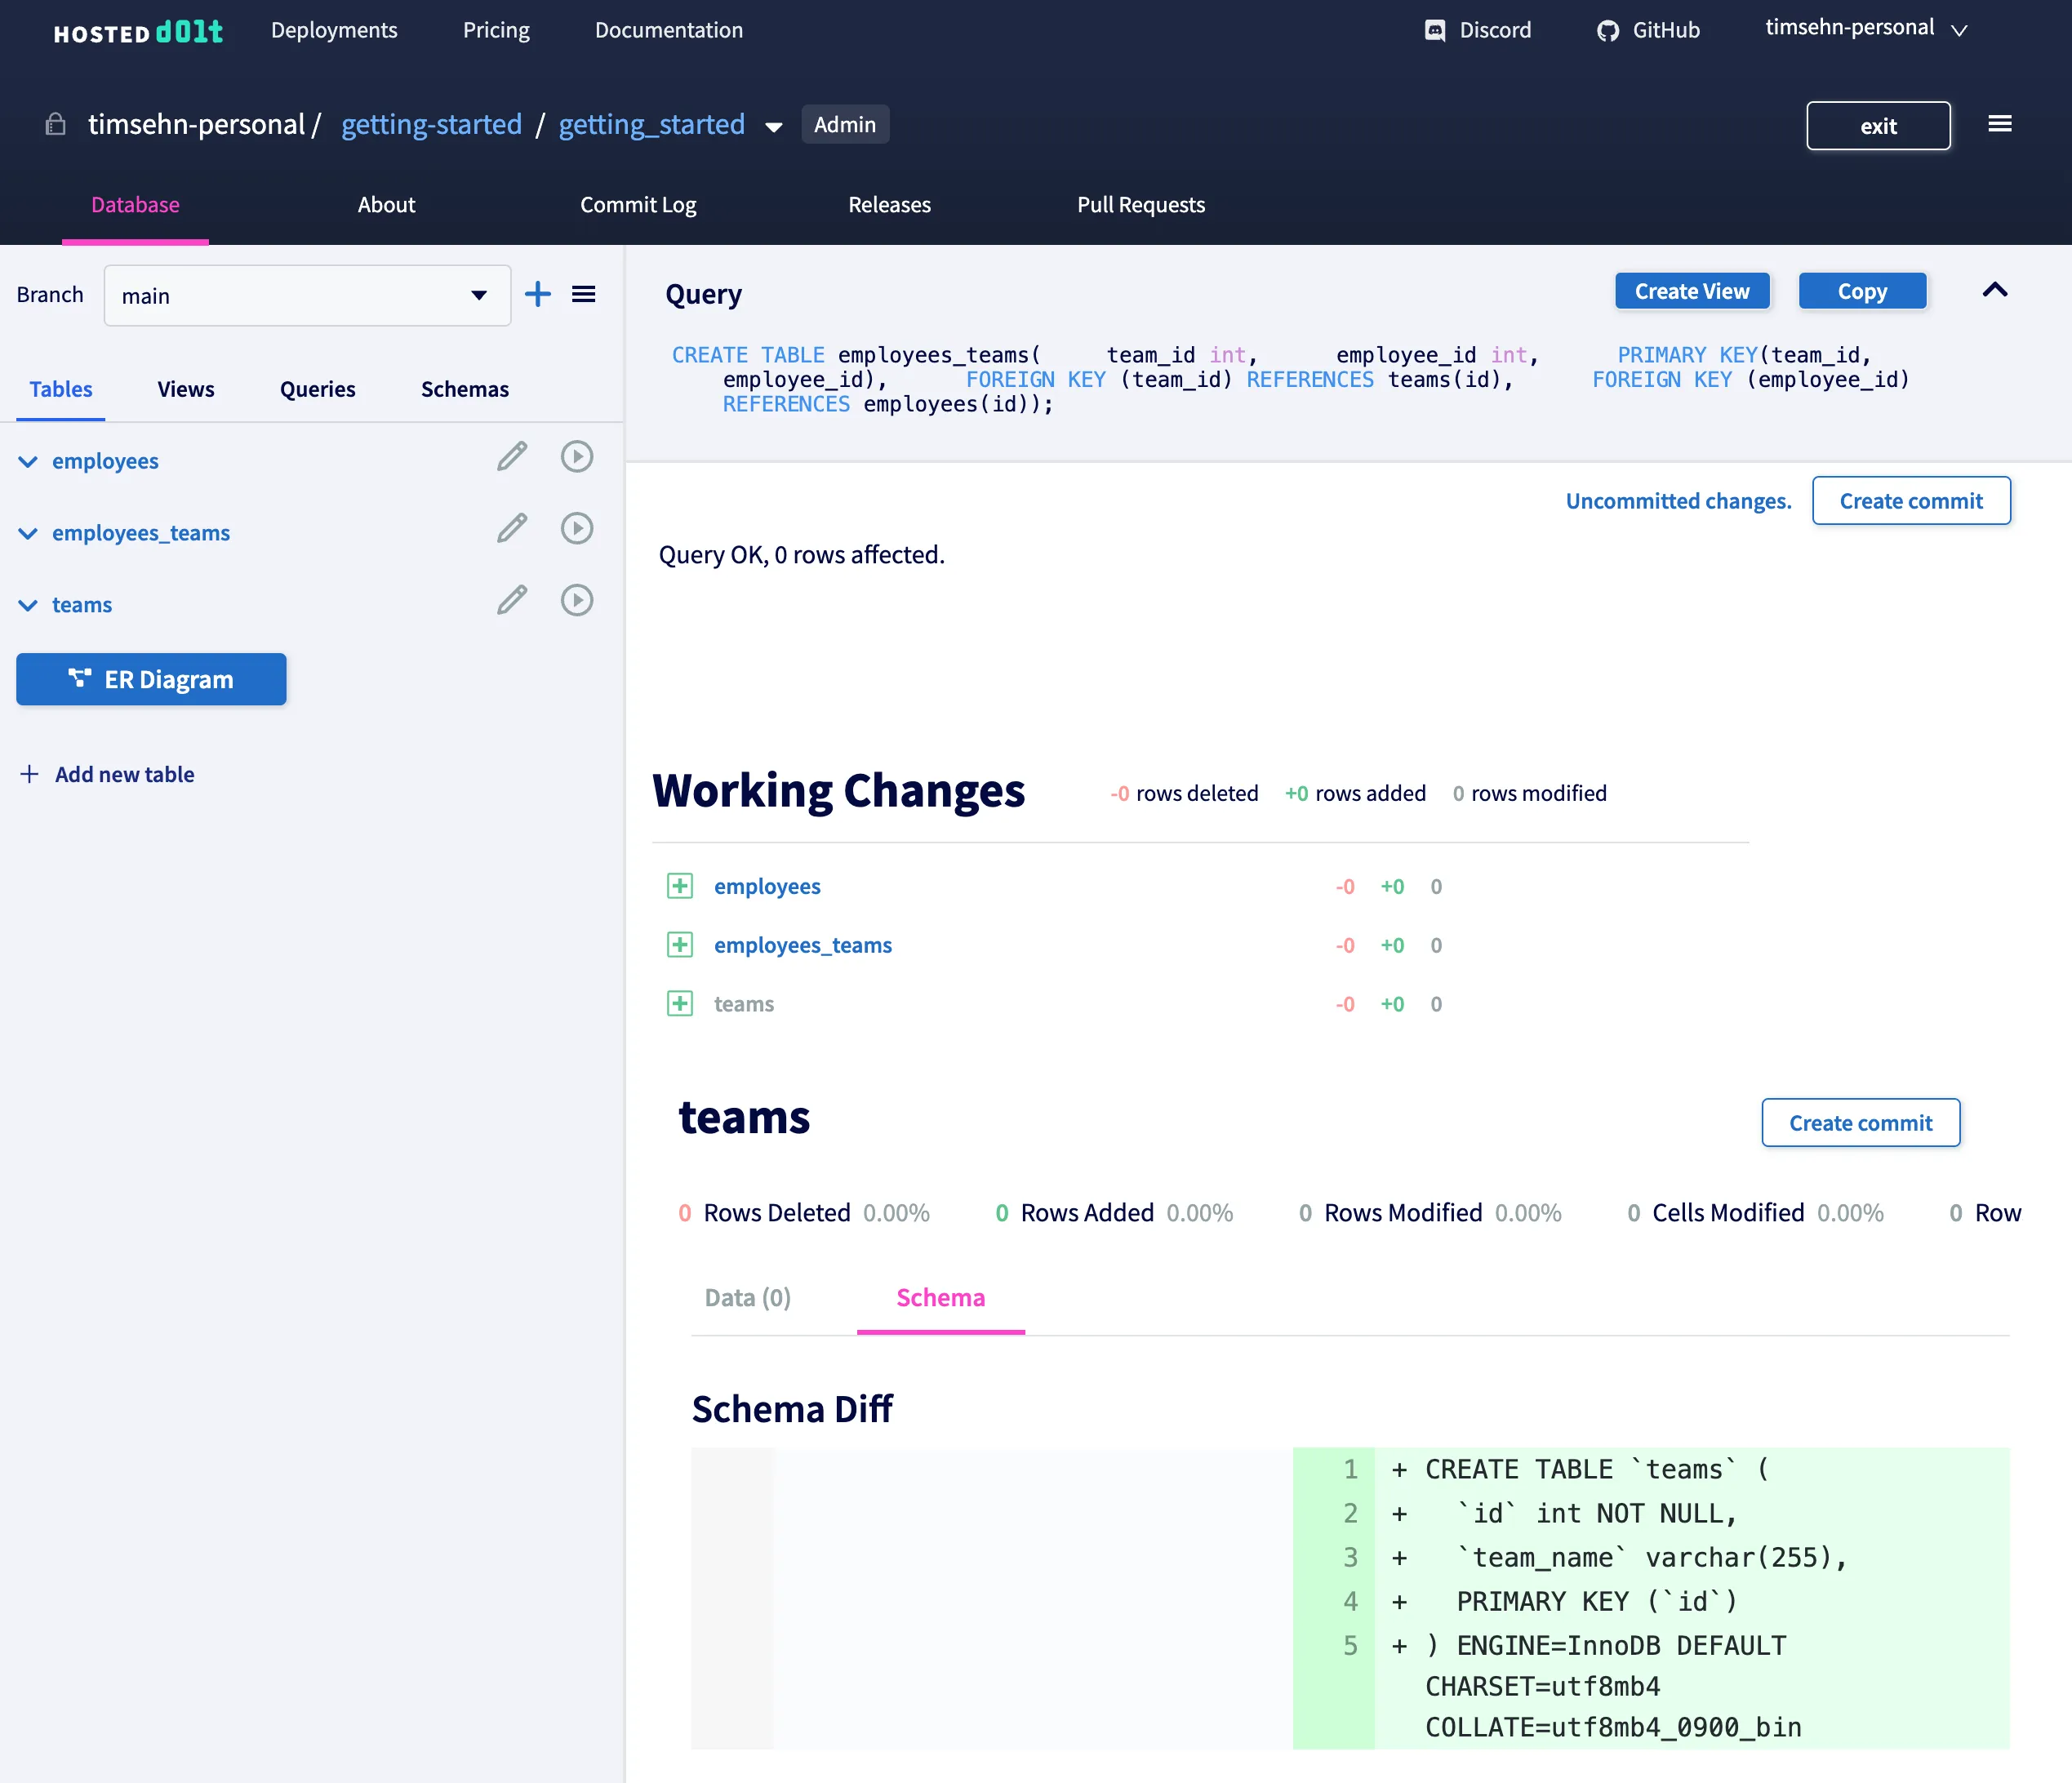Screen dimensions: 2072x1783
Task: Expand employees diff with green plus box
Action: (x=680, y=886)
